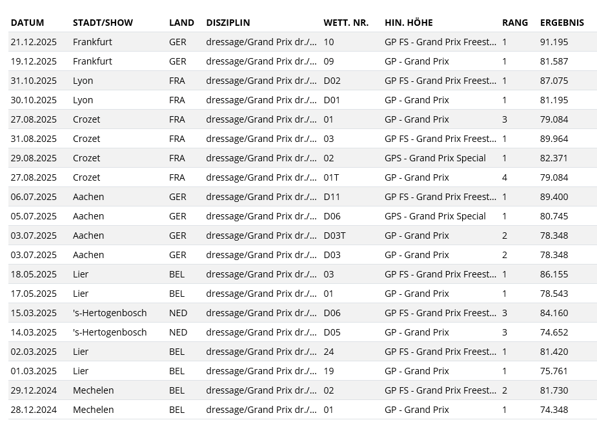The image size is (597, 431).
Task: Select the date 17.05.2025
Action: point(34,294)
